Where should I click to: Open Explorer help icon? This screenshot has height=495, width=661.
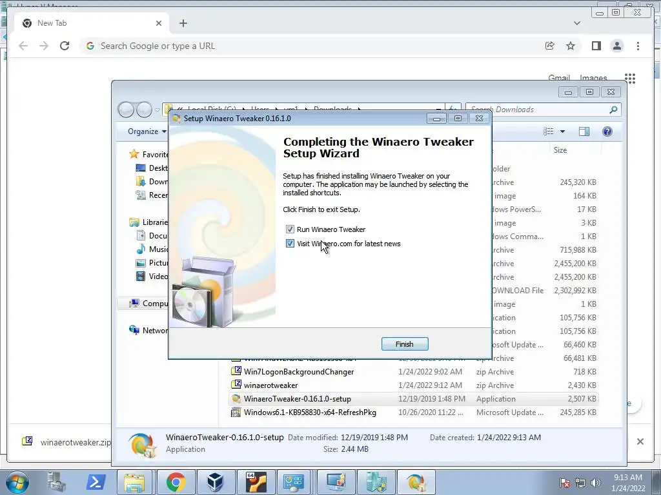click(x=607, y=131)
